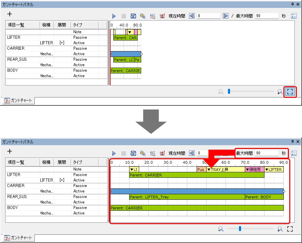Select the ガントチャート tab under the lower panel
Image resolution: width=302 pixels, height=243 pixels.
pos(19,238)
